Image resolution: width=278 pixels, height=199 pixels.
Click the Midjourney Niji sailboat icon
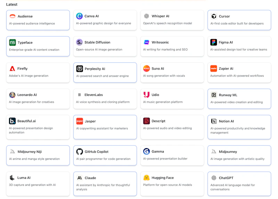click(x=13, y=152)
